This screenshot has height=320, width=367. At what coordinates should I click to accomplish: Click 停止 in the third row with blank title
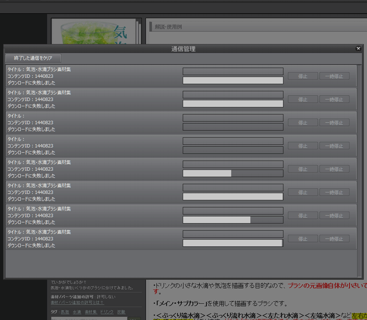[x=302, y=122]
